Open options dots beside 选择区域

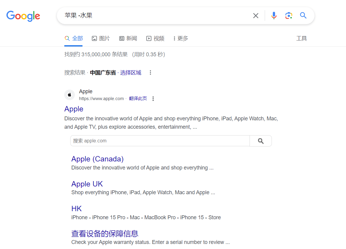150,73
